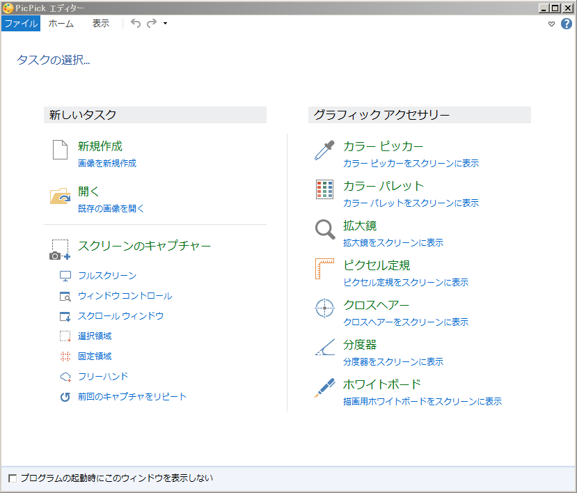
Task: Click the heart icon near help button
Action: coord(551,24)
